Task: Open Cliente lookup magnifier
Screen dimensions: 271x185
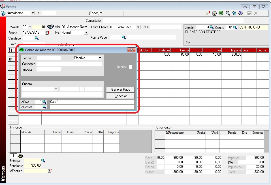Action: pos(212,27)
